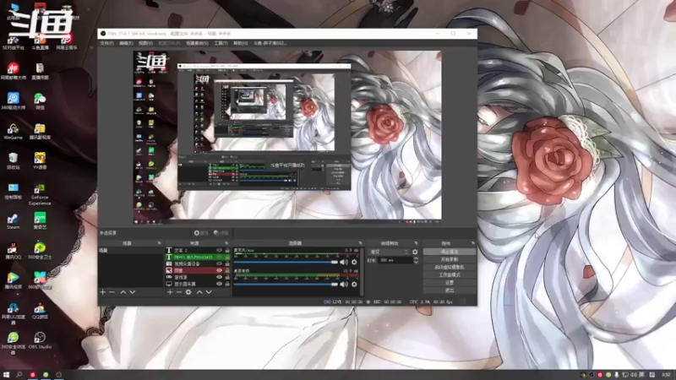Open the transition properties gear
Viewport: 676px width, 380px height.
(415, 252)
